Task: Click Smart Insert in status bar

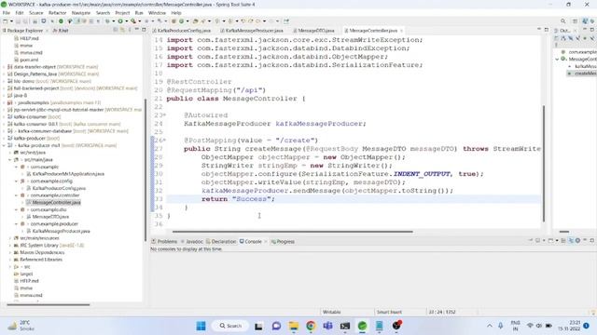Action: pos(389,312)
